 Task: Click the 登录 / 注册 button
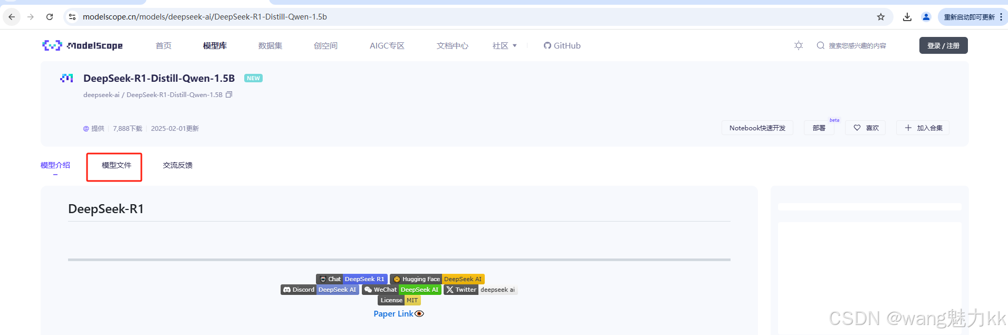pyautogui.click(x=943, y=45)
